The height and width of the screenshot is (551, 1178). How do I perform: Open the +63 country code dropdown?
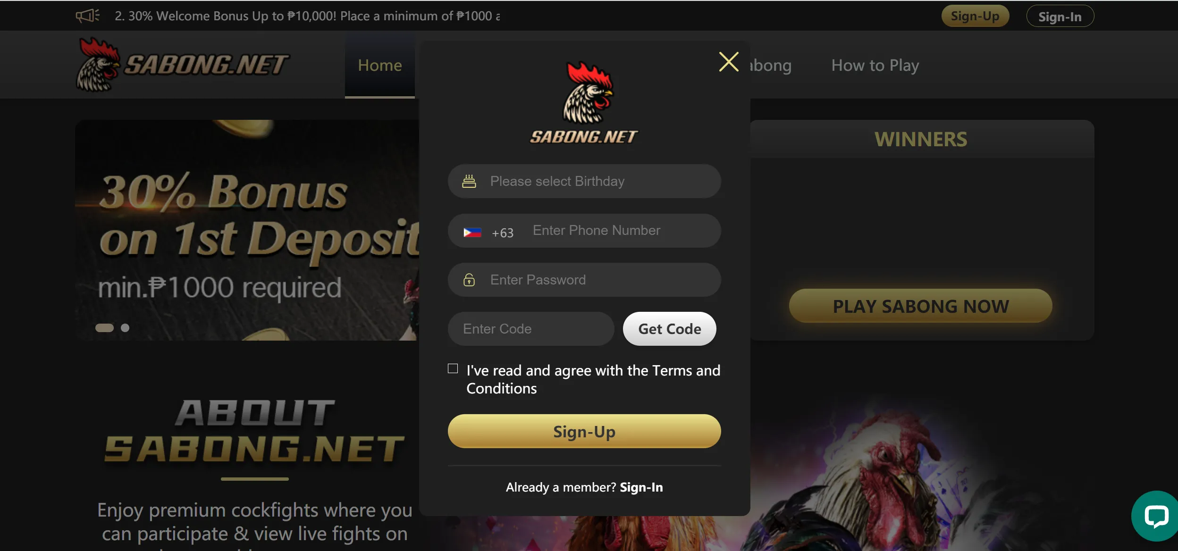(488, 231)
